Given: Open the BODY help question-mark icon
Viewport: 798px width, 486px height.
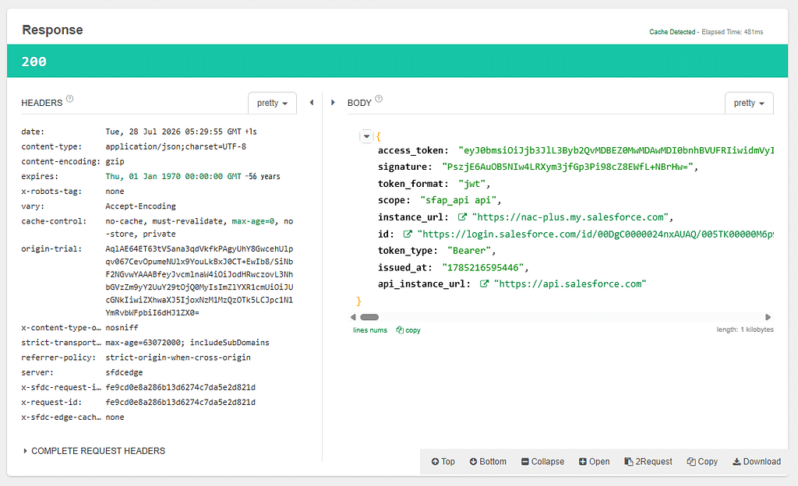Looking at the screenshot, I should click(x=379, y=99).
